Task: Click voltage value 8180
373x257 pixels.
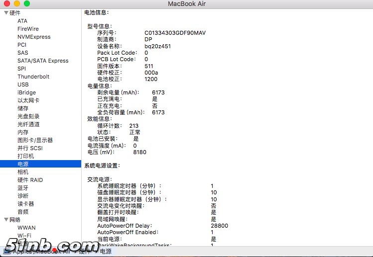Action: tap(139, 152)
